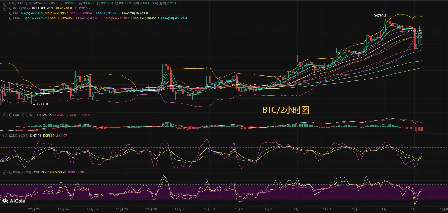
Task: Select the BTC/USDT永续 pair title
Action: click(20, 3)
